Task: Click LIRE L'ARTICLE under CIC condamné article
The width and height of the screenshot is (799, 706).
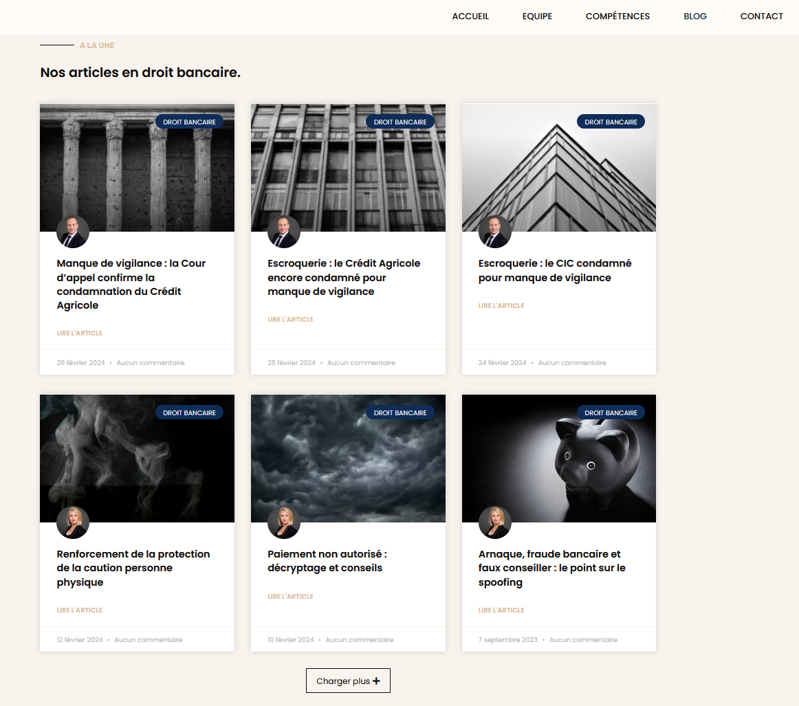Action: click(501, 306)
